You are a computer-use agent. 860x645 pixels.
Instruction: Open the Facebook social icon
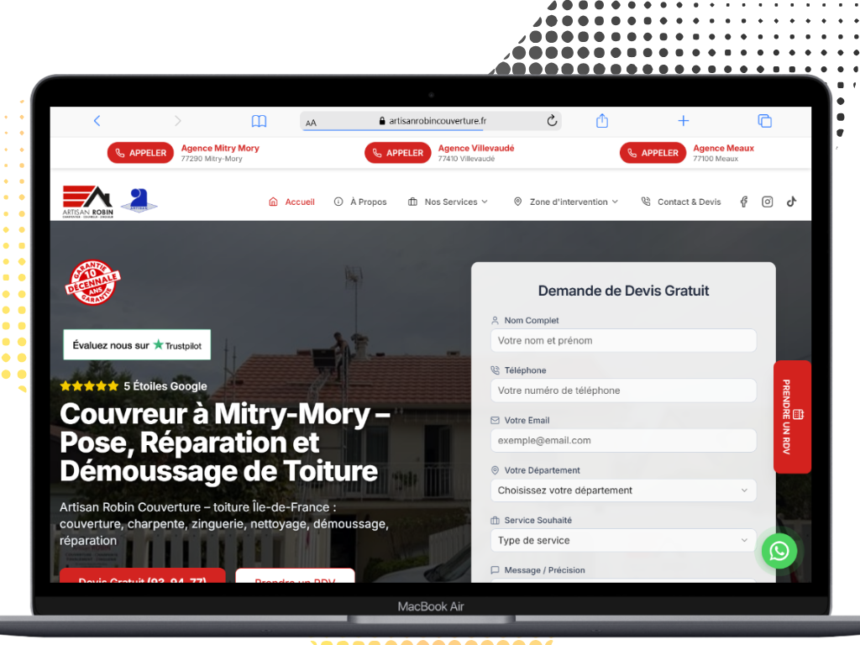click(743, 202)
